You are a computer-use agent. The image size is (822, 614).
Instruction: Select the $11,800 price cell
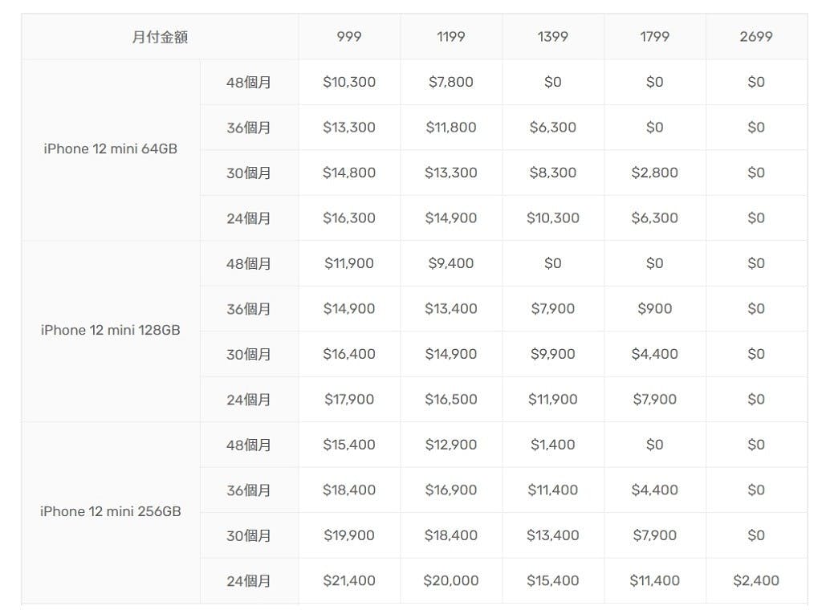[451, 128]
